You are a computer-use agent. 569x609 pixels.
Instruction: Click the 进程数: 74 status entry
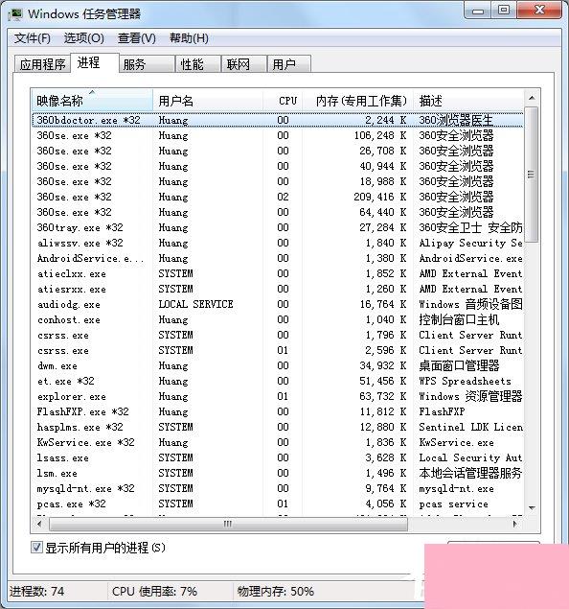36,591
